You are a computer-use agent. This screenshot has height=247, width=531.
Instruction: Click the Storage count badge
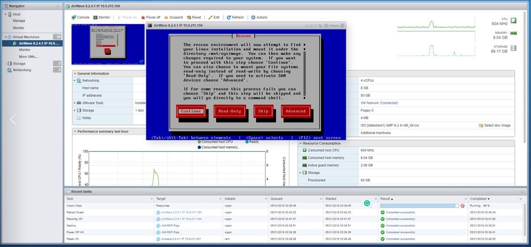[57, 63]
